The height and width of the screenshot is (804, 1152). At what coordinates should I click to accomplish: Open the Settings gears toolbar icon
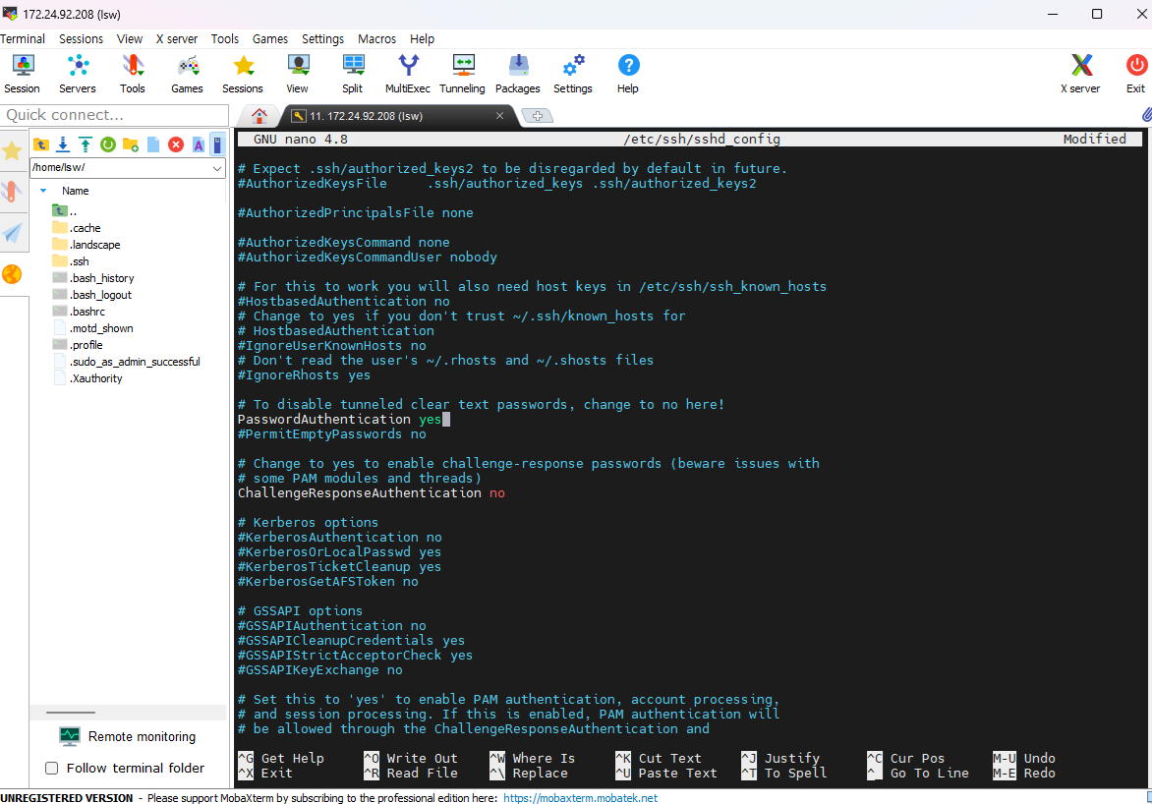coord(573,74)
